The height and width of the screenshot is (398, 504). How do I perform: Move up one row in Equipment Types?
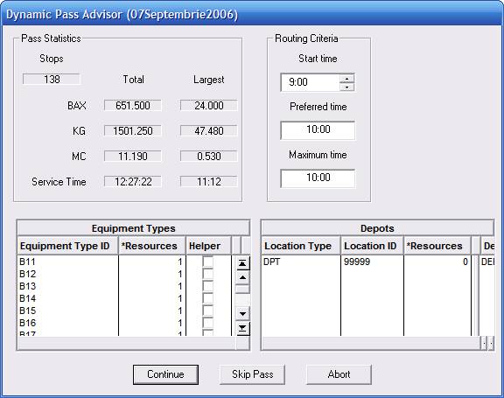click(x=242, y=277)
